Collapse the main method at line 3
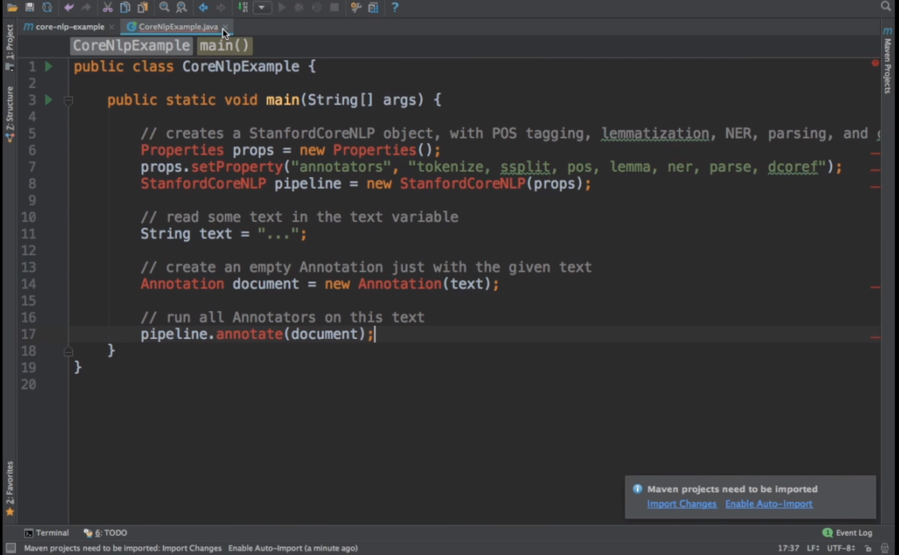The height and width of the screenshot is (555, 899). (68, 100)
